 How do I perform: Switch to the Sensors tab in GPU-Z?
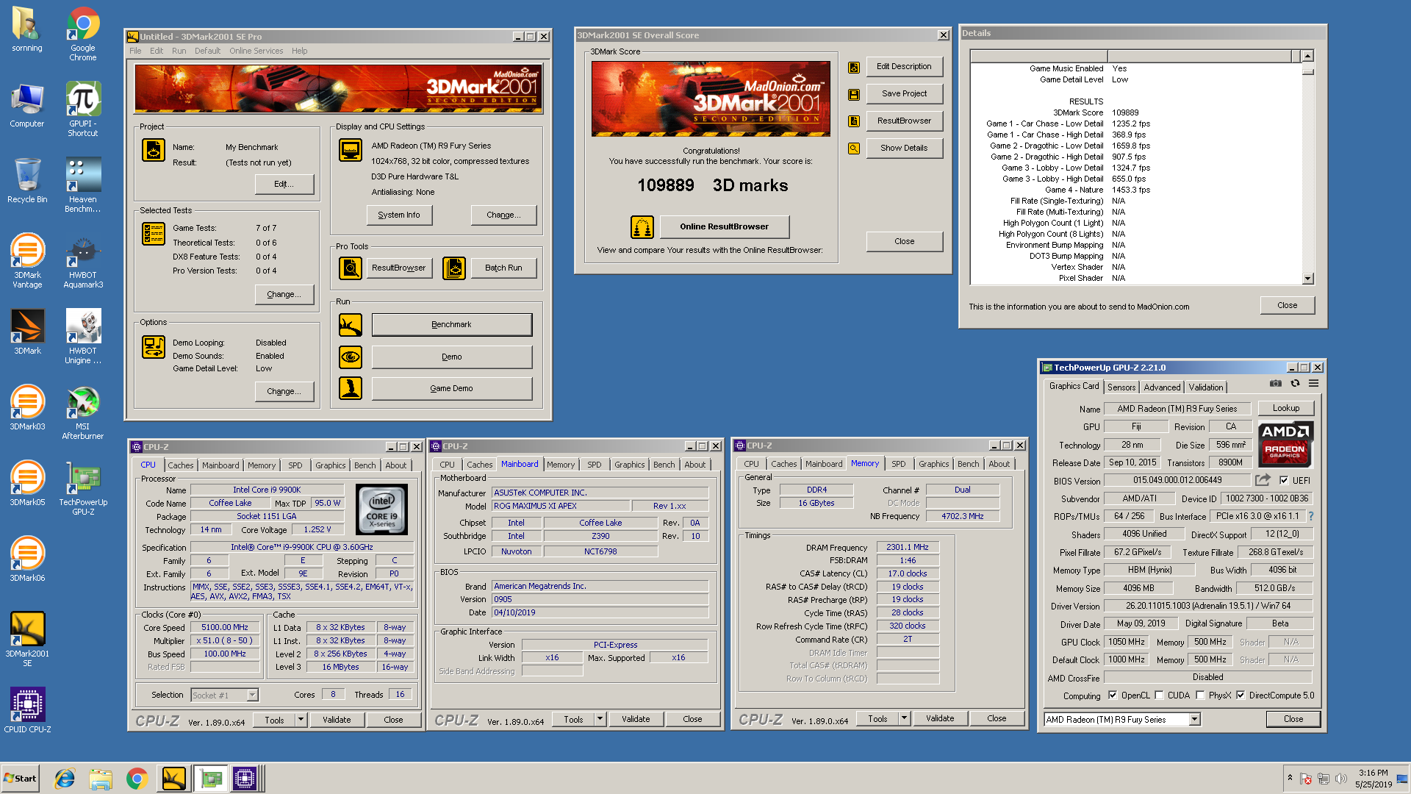click(1121, 387)
